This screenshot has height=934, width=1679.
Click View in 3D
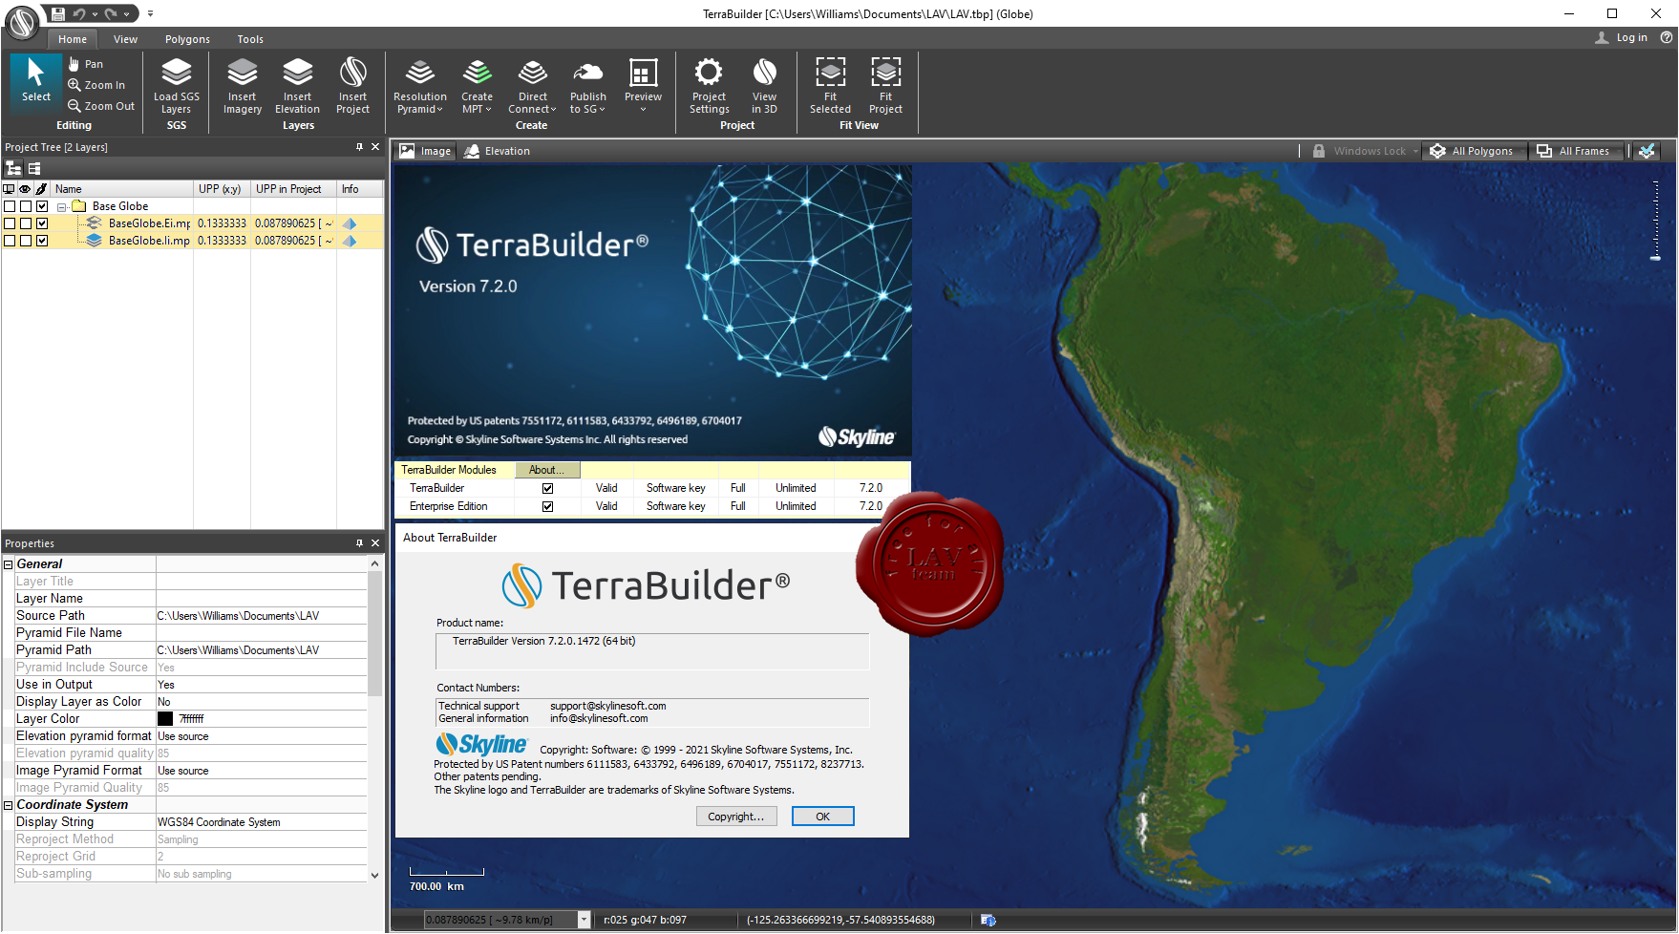click(x=765, y=85)
